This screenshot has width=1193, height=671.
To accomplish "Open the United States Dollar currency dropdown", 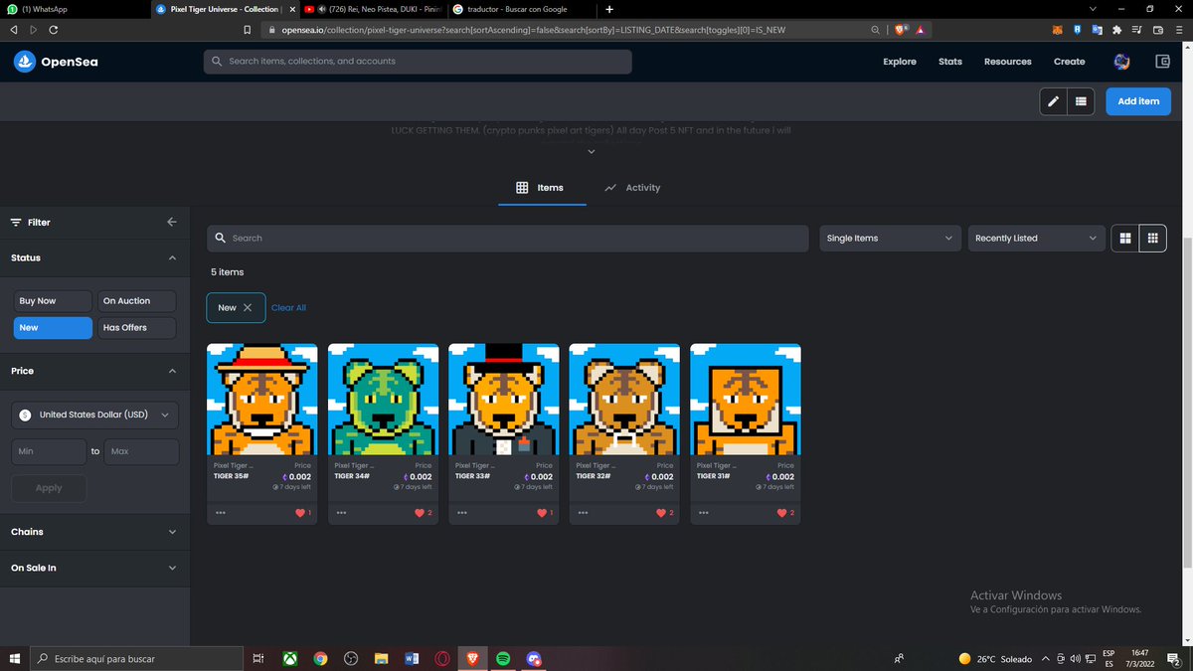I will tap(94, 415).
